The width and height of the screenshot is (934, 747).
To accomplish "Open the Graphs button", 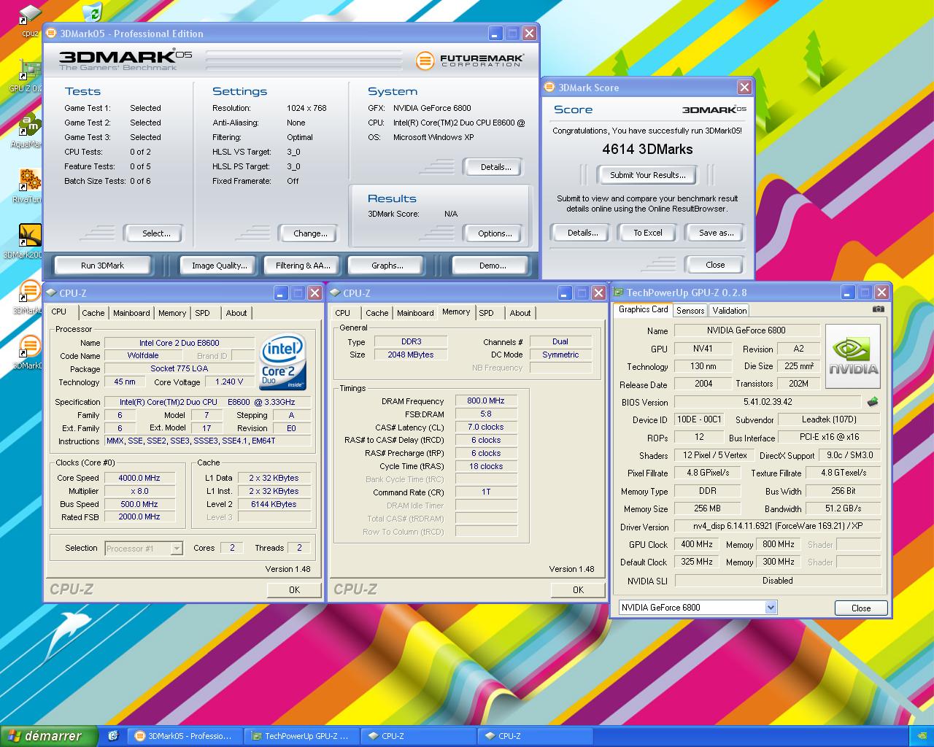I will [x=387, y=266].
